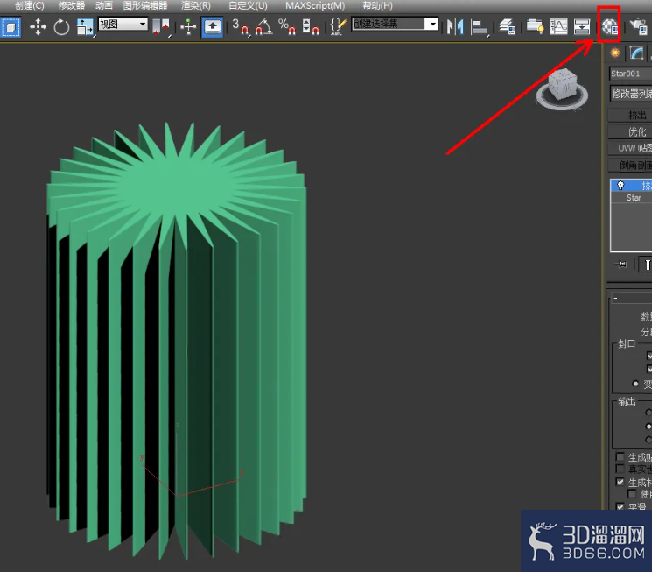Open Edit Named Selection Sets
The width and height of the screenshot is (652, 572).
[338, 27]
